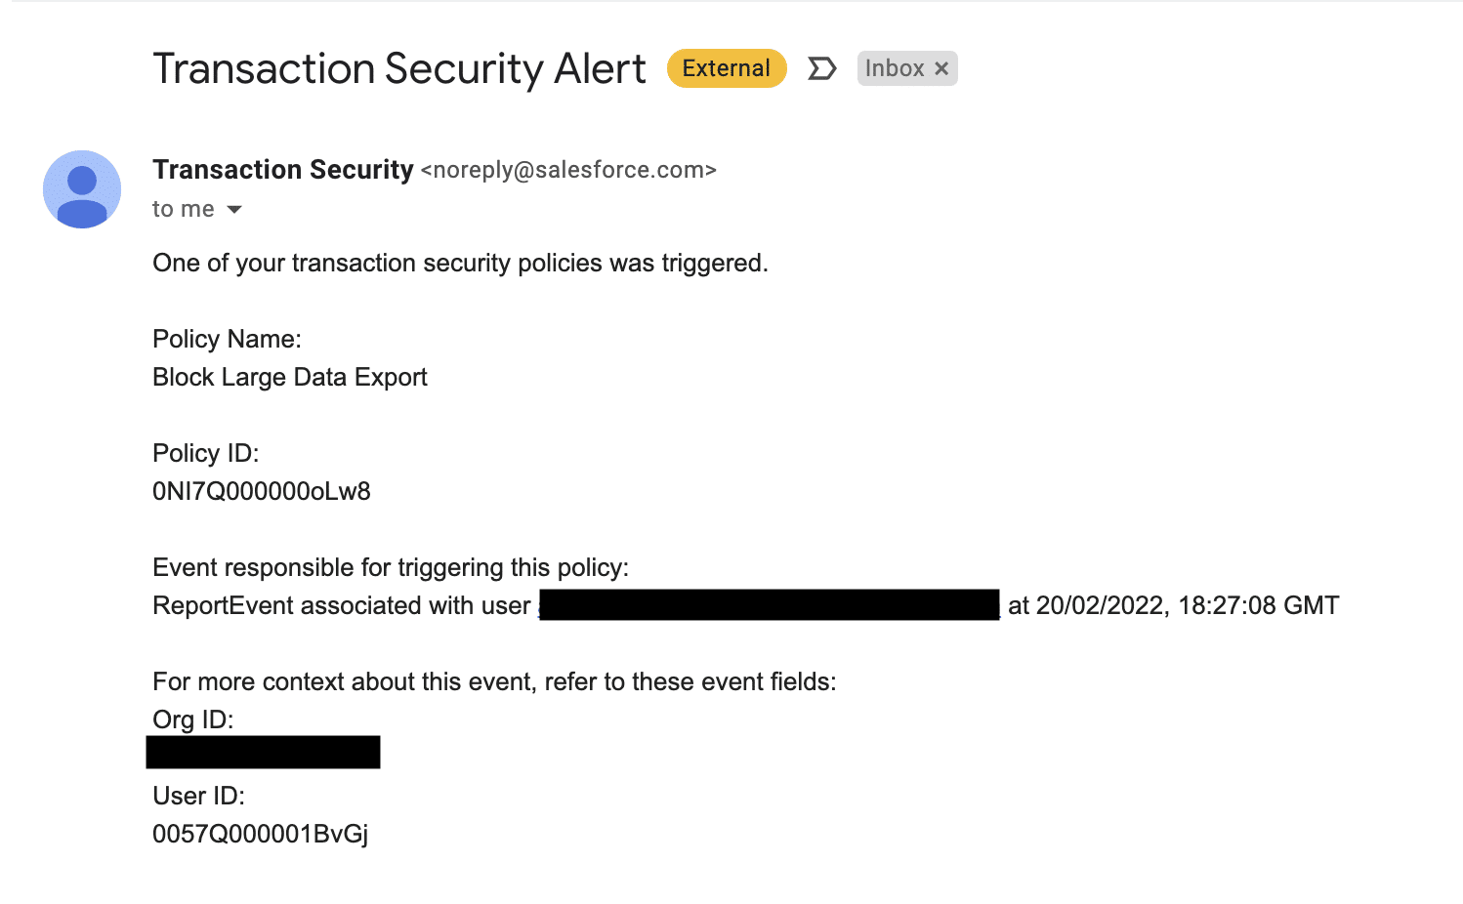The image size is (1463, 904).
Task: Click the "to me" recipient text
Action: click(184, 209)
